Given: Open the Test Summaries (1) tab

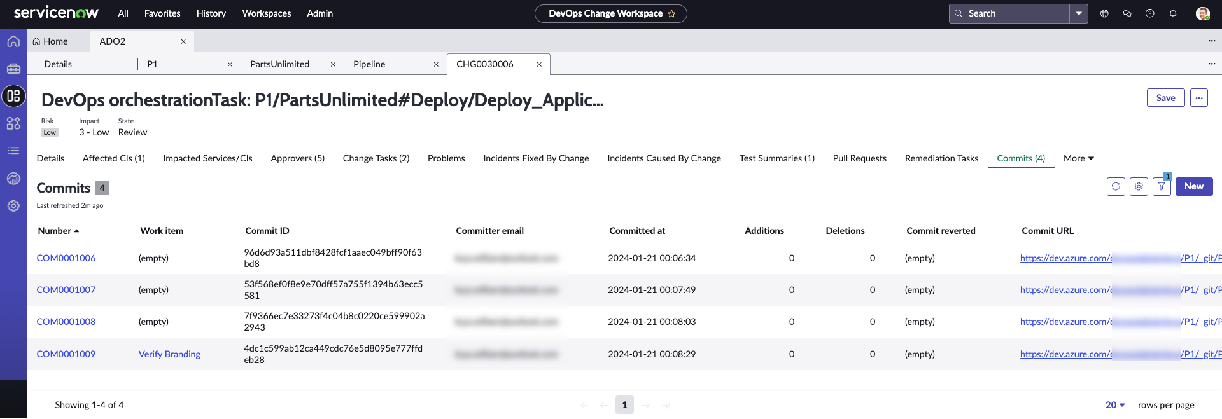Looking at the screenshot, I should (777, 158).
